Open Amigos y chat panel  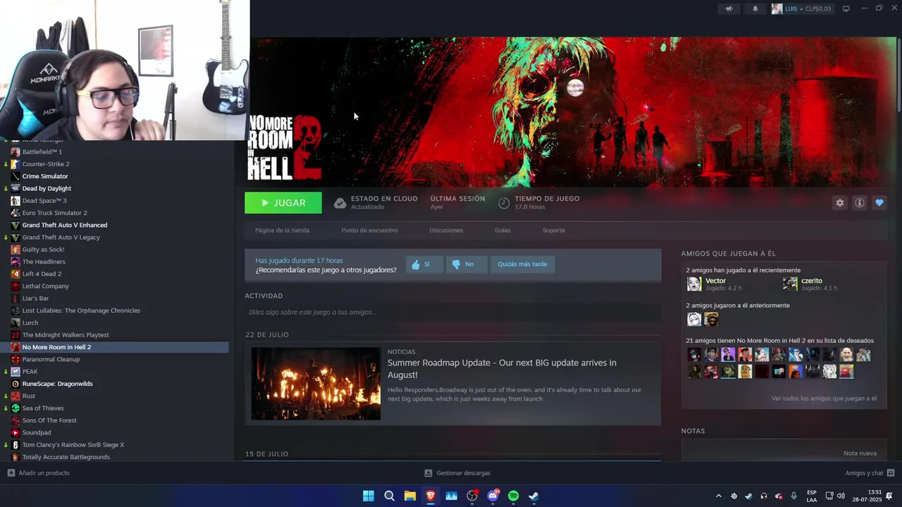[x=870, y=473]
